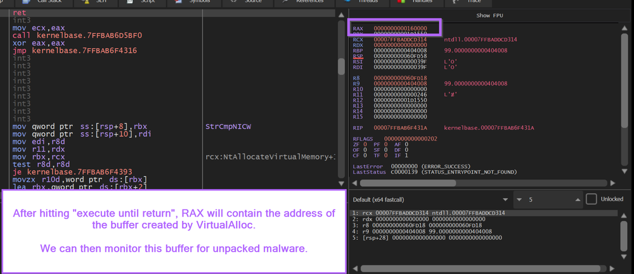The image size is (634, 274).
Task: Select argument 2: rdx row
Action: pyautogui.click(x=484, y=219)
